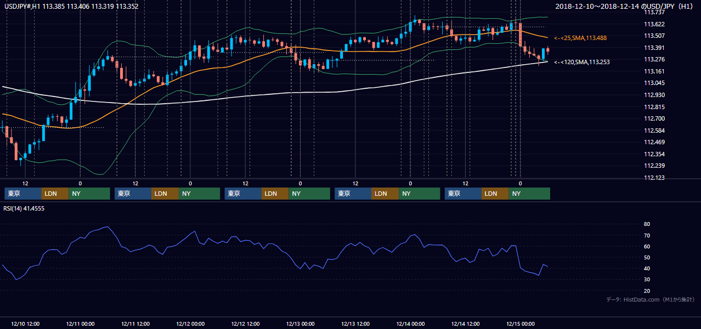This screenshot has width=701, height=329.
Task: Select the 2018-12-10～2018-12-14 chart title
Action: (625, 7)
